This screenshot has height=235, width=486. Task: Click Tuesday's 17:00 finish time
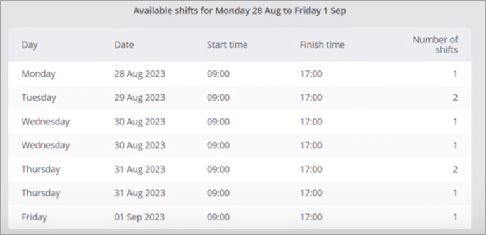[311, 98]
